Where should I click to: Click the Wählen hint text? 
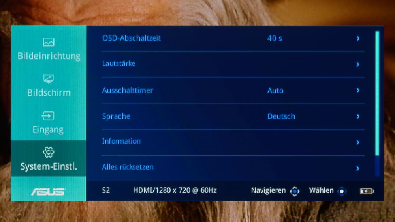pyautogui.click(x=321, y=190)
